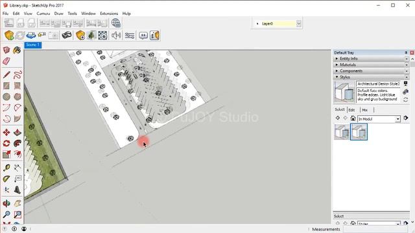Click the Enscape tree proxy icon

pyautogui.click(x=91, y=35)
